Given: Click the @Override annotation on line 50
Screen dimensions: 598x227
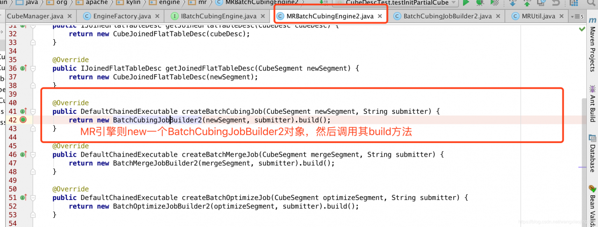Looking at the screenshot, I should click(71, 189).
